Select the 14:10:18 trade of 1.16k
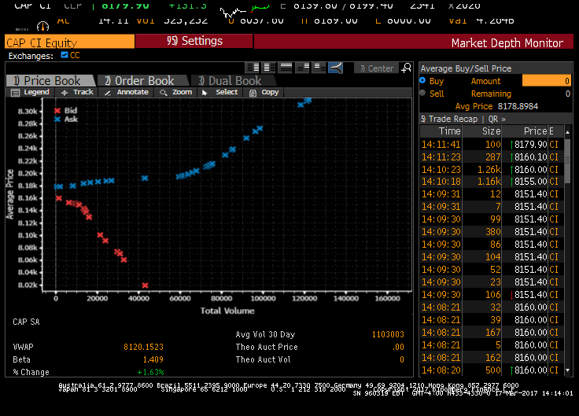579x416 pixels. click(492, 181)
